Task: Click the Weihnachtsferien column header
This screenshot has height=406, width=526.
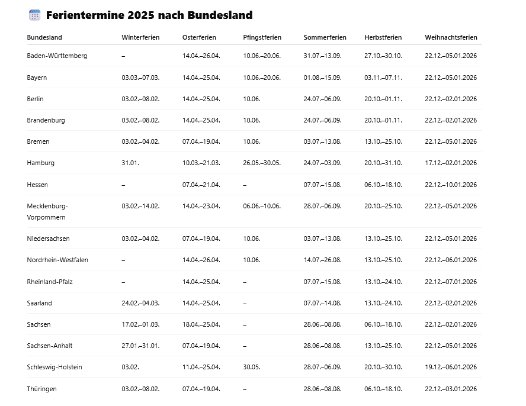Action: click(451, 37)
